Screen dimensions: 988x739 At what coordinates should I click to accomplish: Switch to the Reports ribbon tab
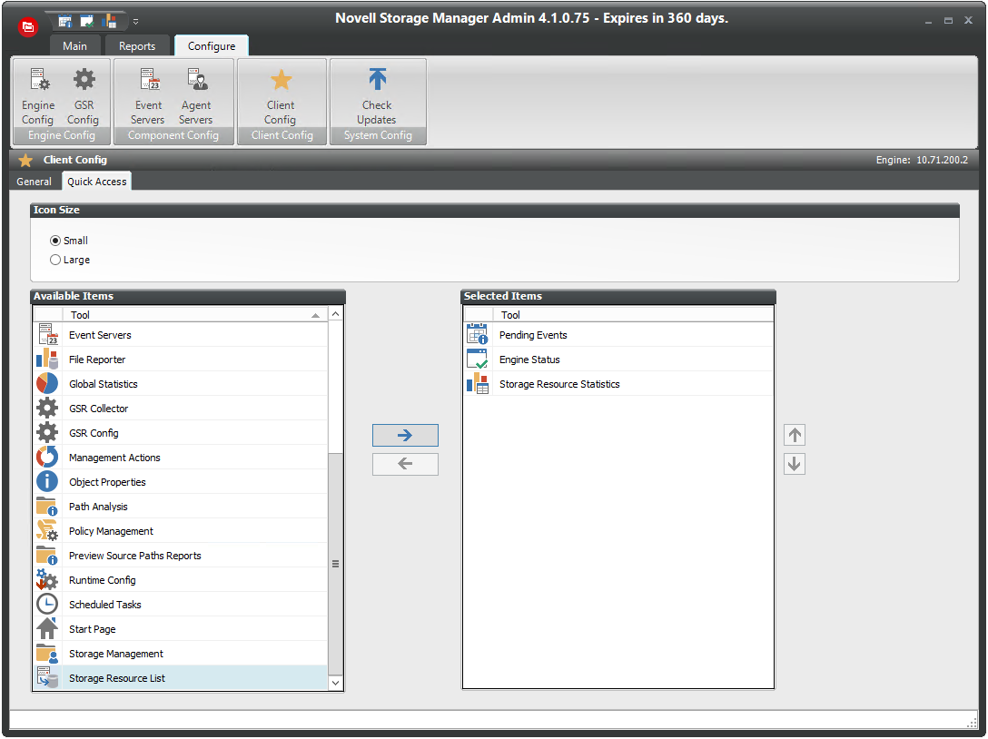[137, 46]
